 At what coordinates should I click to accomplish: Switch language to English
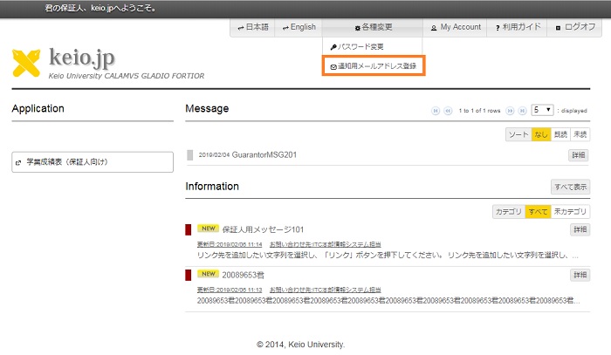click(299, 28)
